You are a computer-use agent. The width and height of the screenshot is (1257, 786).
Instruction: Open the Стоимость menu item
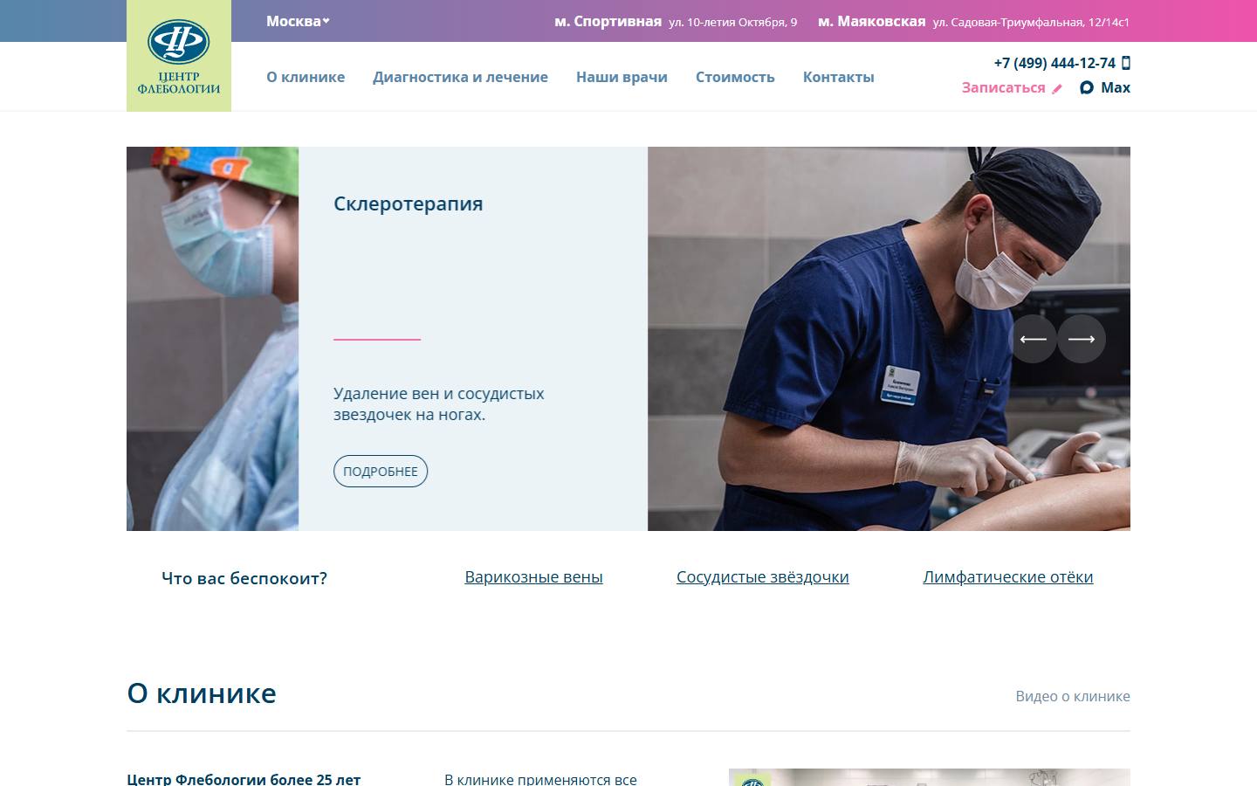coord(735,77)
